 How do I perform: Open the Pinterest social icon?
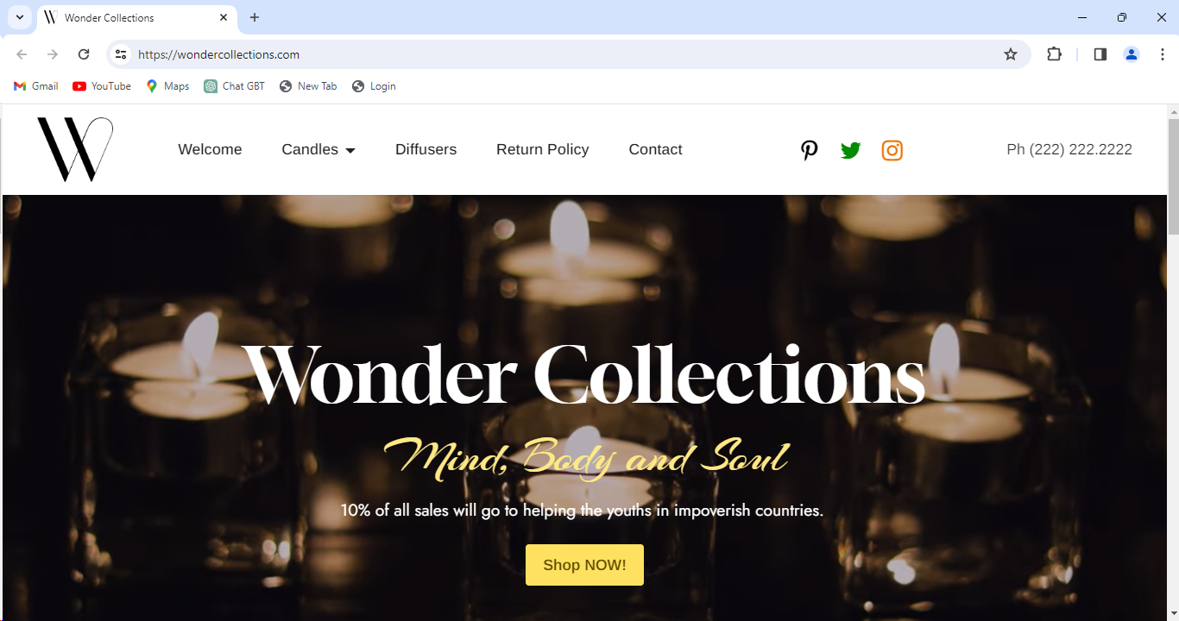(809, 150)
